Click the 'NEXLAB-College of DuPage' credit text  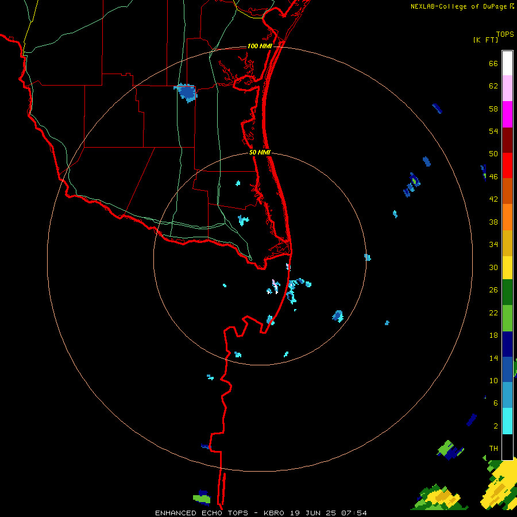pyautogui.click(x=458, y=6)
